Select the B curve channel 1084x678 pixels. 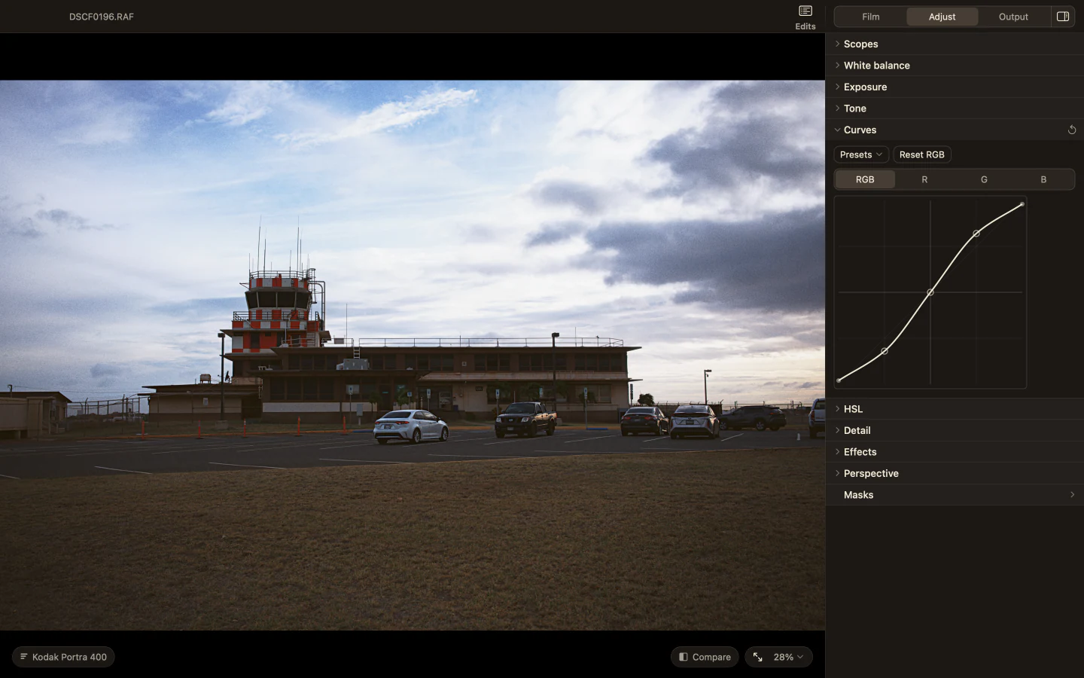1043,179
